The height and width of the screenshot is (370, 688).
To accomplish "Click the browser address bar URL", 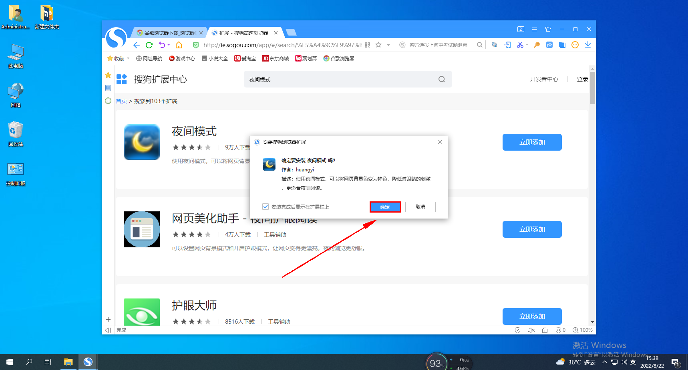I will coord(282,45).
